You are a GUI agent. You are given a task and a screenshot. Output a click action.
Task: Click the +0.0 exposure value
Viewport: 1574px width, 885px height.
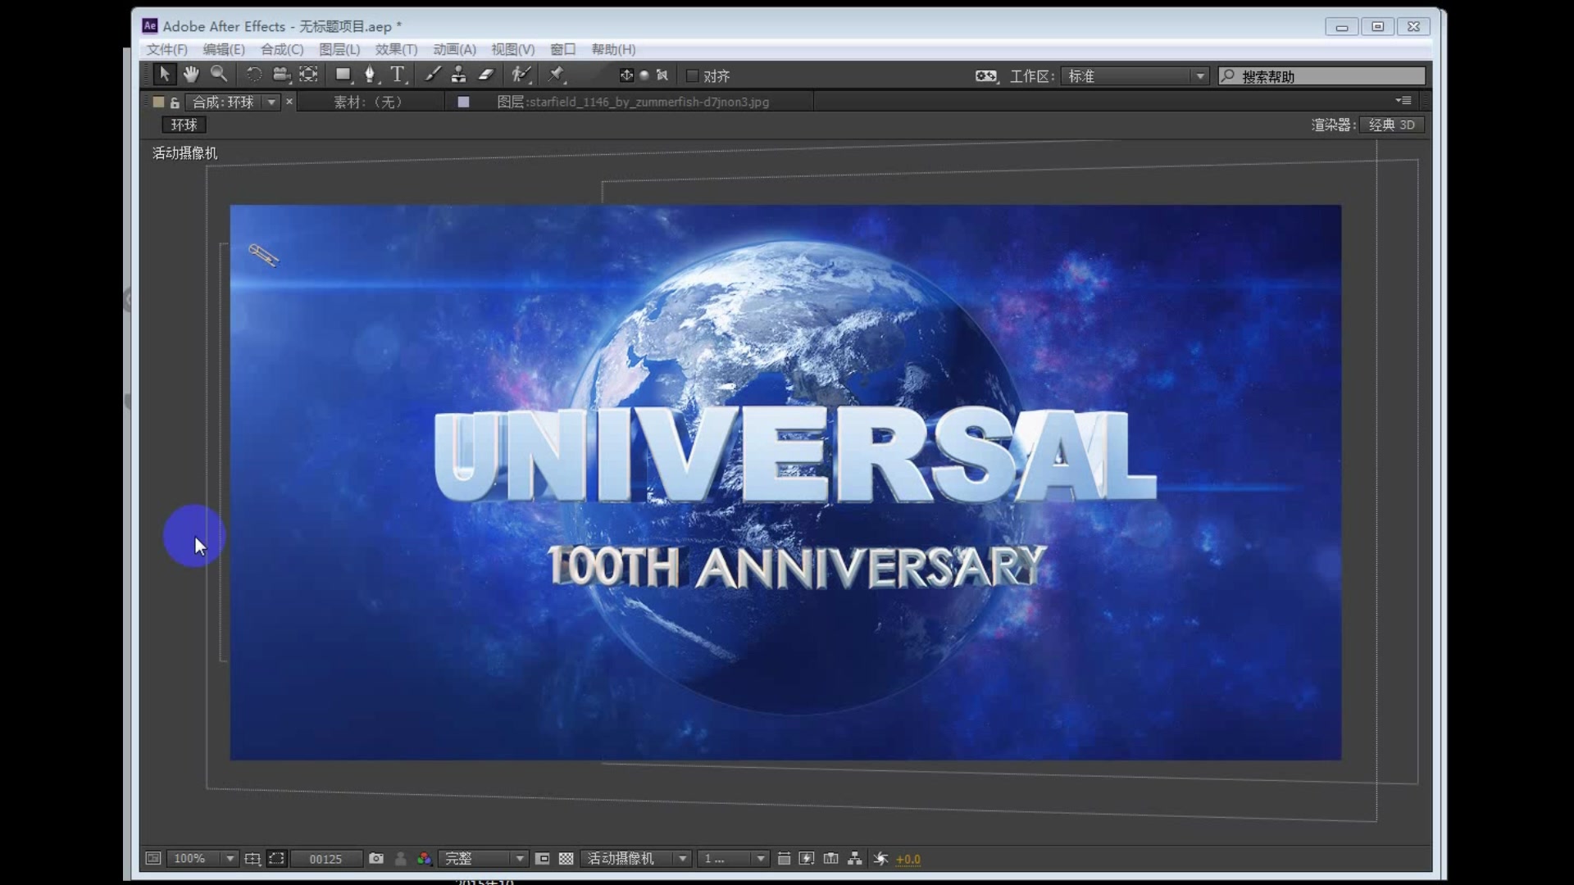pos(908,859)
